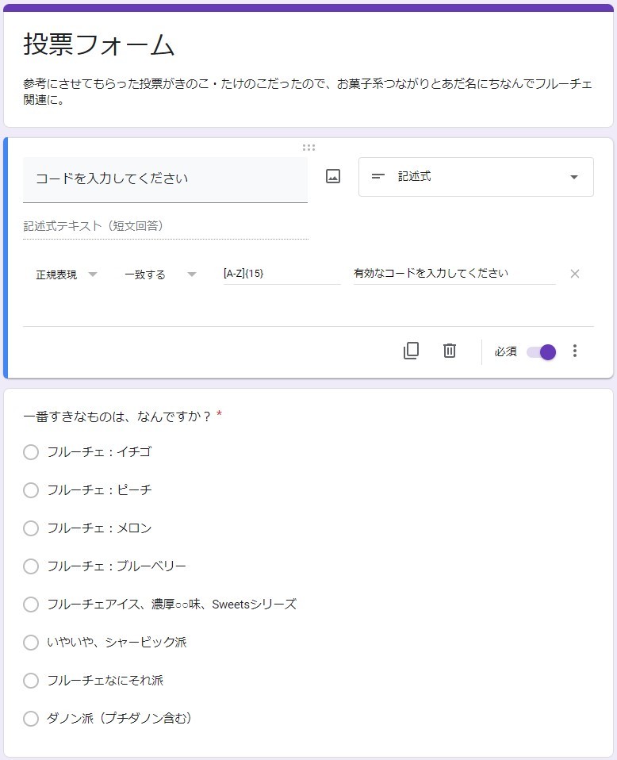Select radio option フルーチェ：ピーチ
The image size is (617, 760).
(31, 490)
